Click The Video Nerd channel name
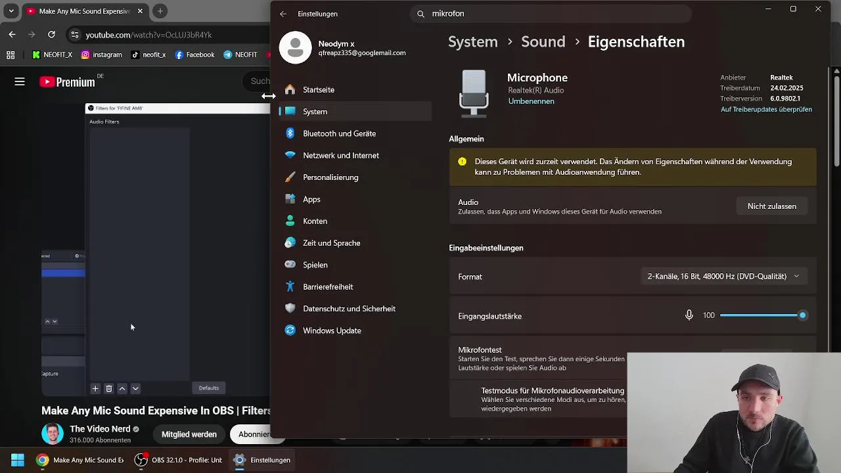Viewport: 841px width, 473px height. pyautogui.click(x=100, y=429)
